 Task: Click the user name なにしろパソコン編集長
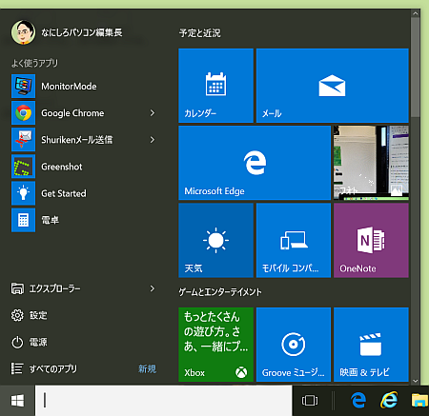(82, 32)
